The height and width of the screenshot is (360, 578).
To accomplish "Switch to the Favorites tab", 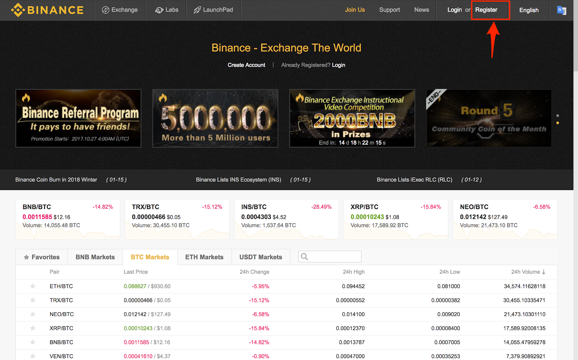I will tap(42, 257).
